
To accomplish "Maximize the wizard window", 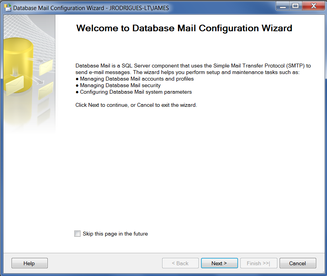I will pyautogui.click(x=295, y=6).
